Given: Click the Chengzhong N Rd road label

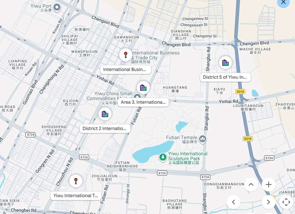Looking at the screenshot, I should tap(52, 79).
